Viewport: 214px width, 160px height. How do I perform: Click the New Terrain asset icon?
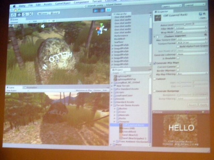(x=115, y=86)
